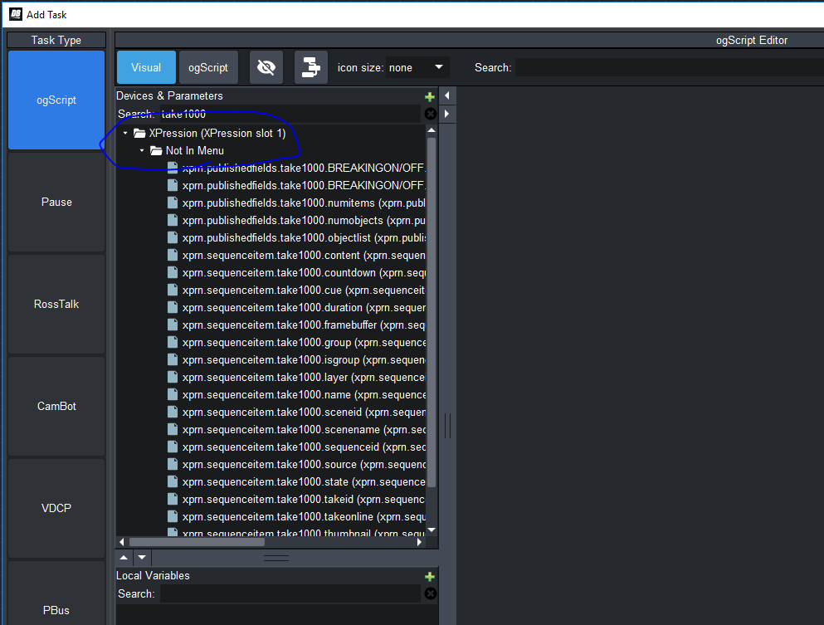This screenshot has width=824, height=625.
Task: Clear the take1000 search text
Action: [431, 114]
